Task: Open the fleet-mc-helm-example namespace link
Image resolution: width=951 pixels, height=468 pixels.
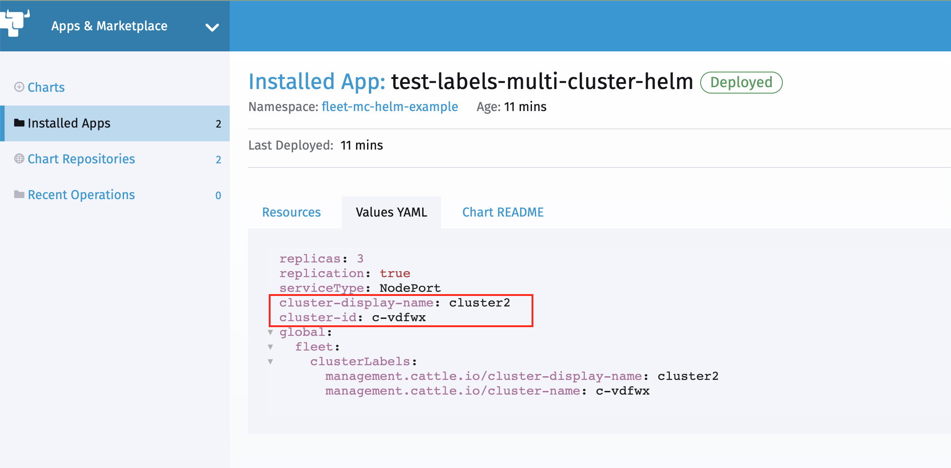Action: click(x=389, y=106)
